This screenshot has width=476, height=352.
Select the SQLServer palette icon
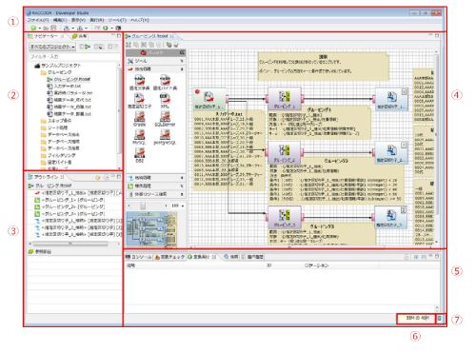165,120
